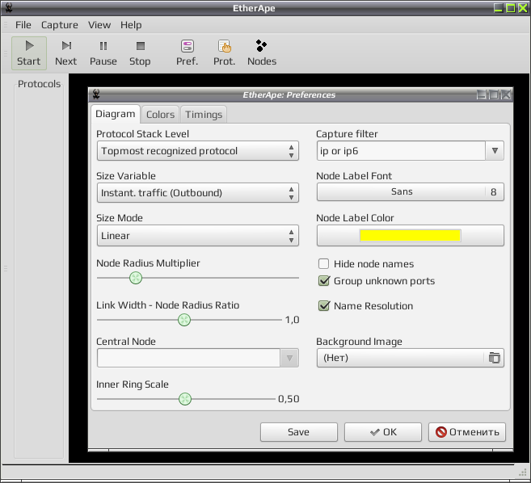
Task: Click the Background Image file browse icon
Action: 494,358
